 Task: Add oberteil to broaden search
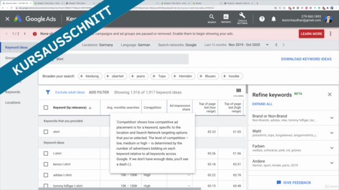[x=115, y=76]
